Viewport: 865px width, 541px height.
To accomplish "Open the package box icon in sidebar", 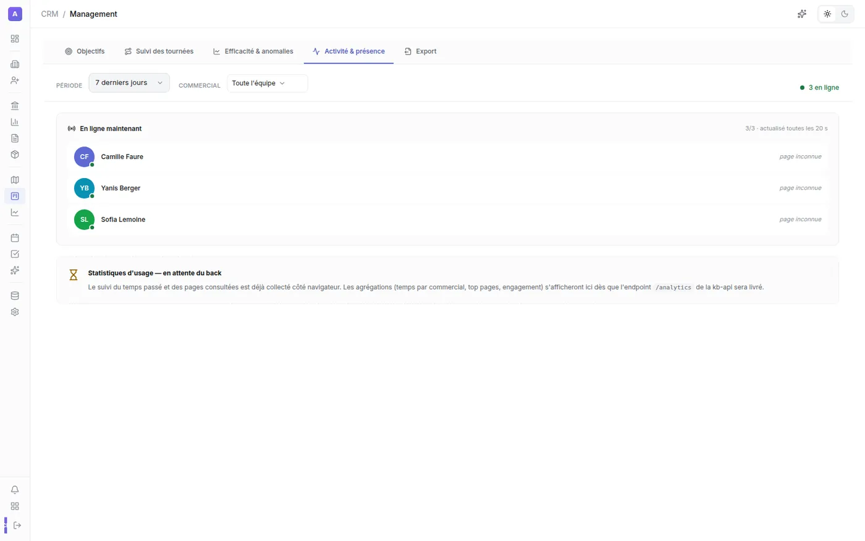I will (x=15, y=155).
